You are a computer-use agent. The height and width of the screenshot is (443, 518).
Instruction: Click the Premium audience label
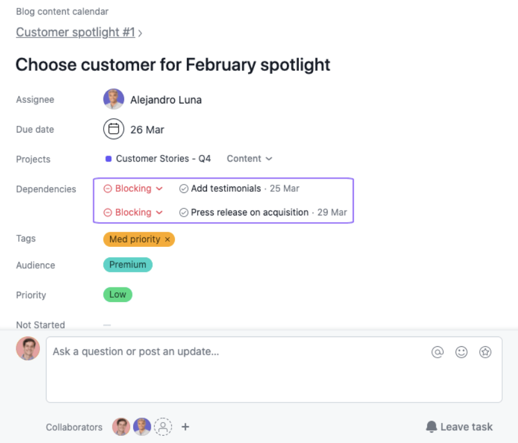[x=128, y=265]
